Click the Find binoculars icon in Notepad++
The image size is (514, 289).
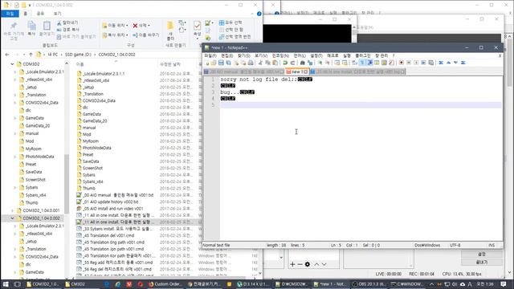(302, 63)
